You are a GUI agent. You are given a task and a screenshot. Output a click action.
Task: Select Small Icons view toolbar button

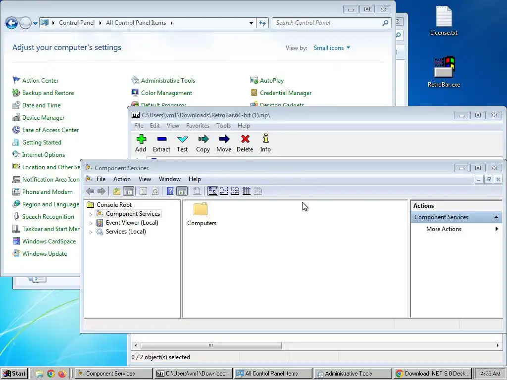[224, 191]
